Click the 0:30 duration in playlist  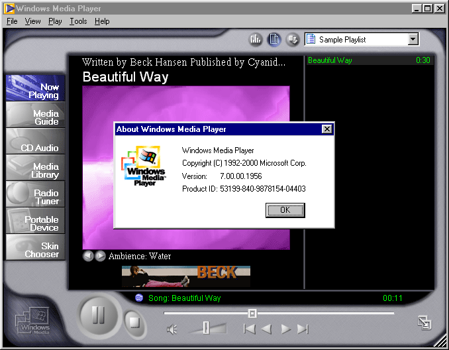click(x=423, y=60)
